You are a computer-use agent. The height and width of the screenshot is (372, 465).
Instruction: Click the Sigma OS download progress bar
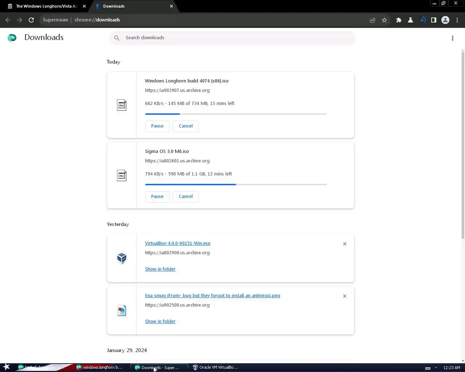(x=236, y=185)
